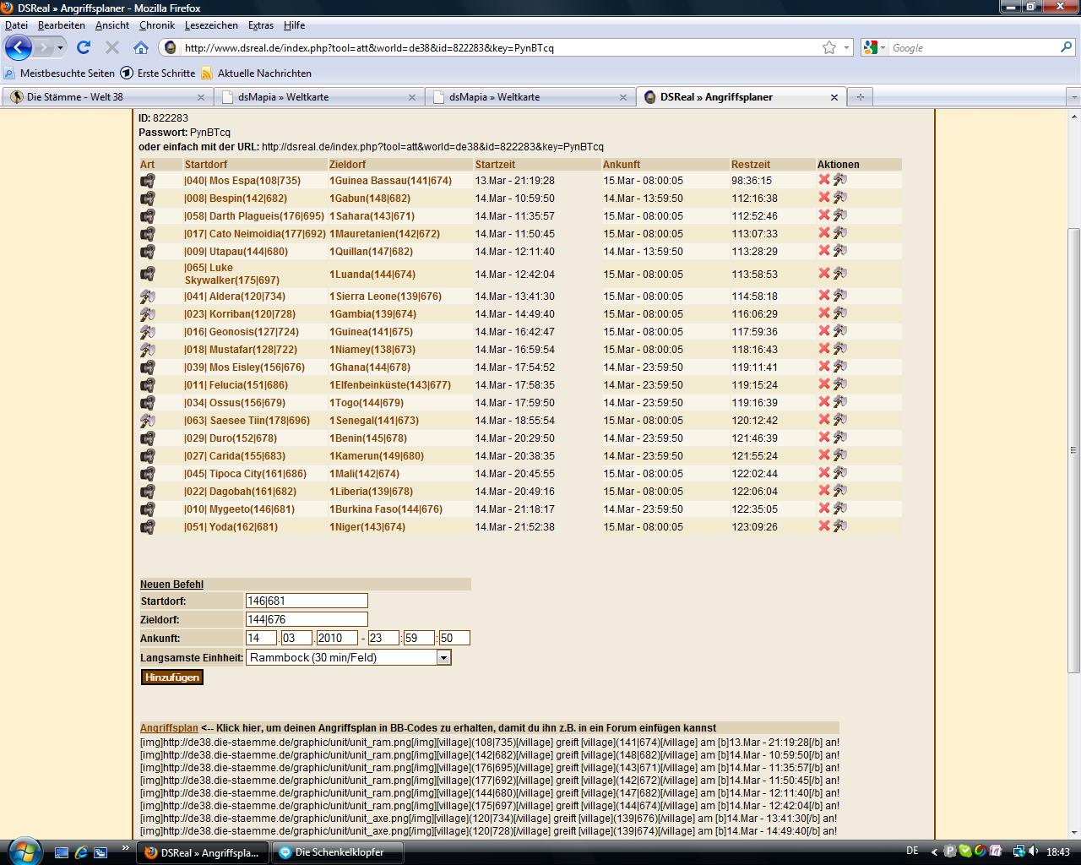Edit the Bespin attack with hammer icon
The image size is (1081, 865).
839,198
